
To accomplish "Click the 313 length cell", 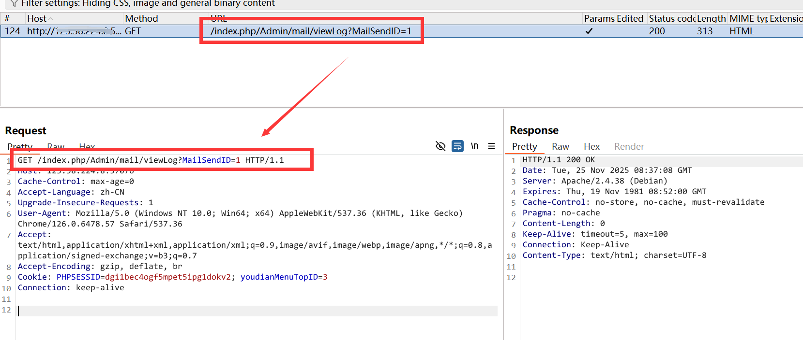I will pyautogui.click(x=705, y=31).
